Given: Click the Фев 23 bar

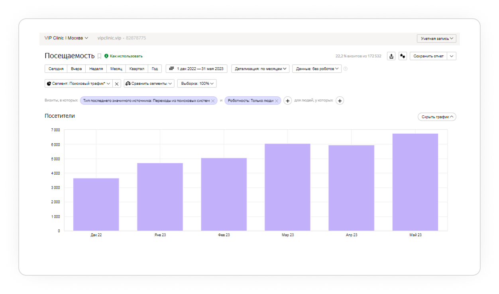Looking at the screenshot, I should pos(224,195).
